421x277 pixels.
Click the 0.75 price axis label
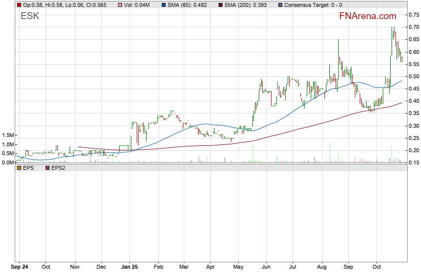413,15
